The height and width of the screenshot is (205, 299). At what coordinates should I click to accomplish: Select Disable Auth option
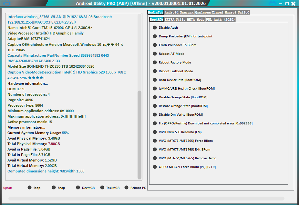[155, 28]
